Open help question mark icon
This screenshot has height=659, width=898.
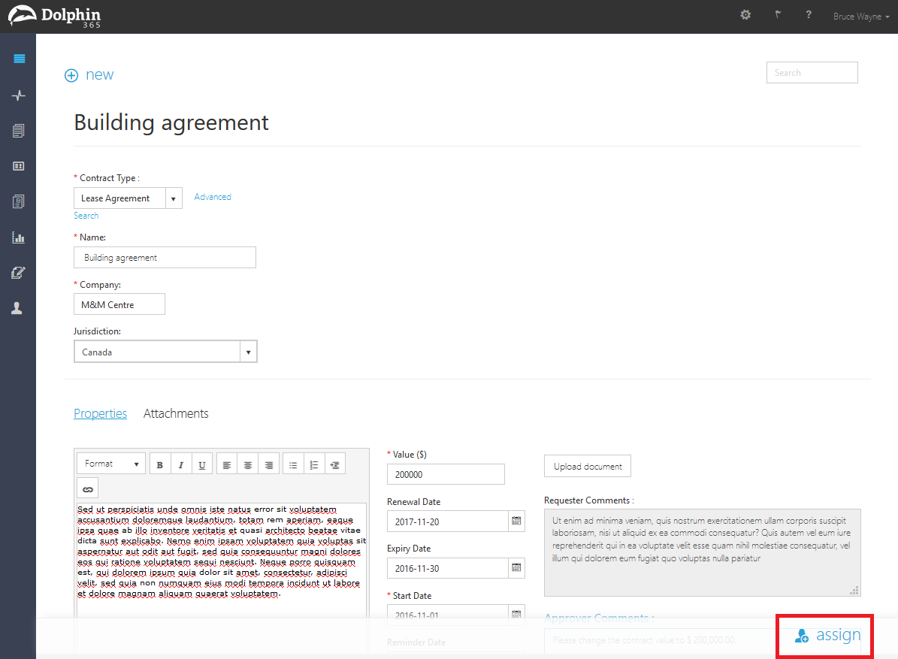pyautogui.click(x=808, y=15)
